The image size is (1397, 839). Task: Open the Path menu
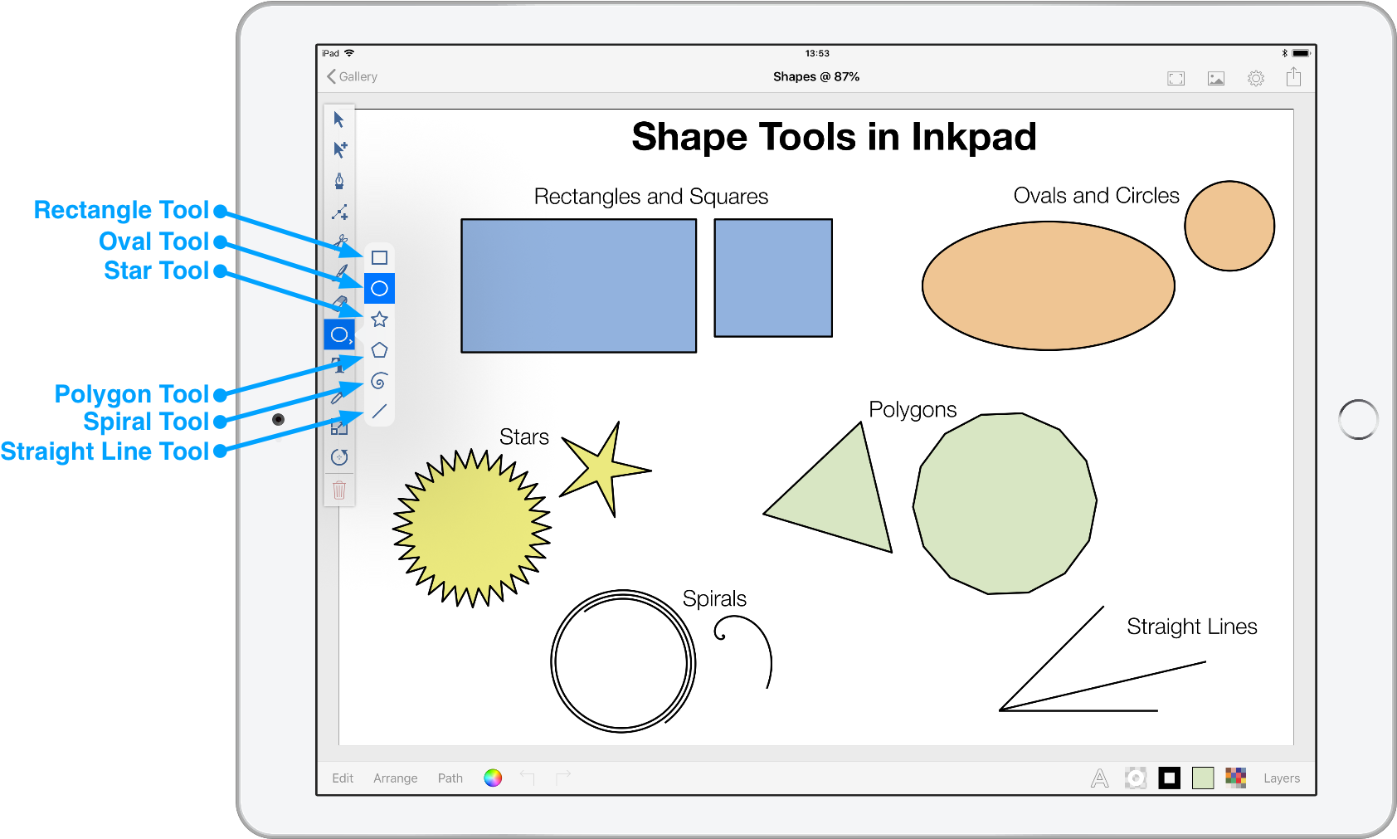point(450,778)
